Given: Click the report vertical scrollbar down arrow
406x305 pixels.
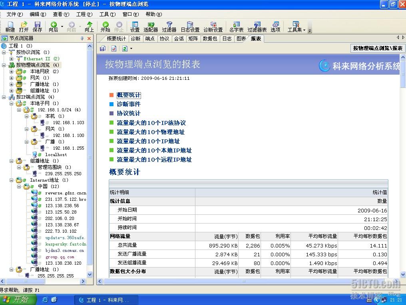Looking at the screenshot, I should (403, 274).
